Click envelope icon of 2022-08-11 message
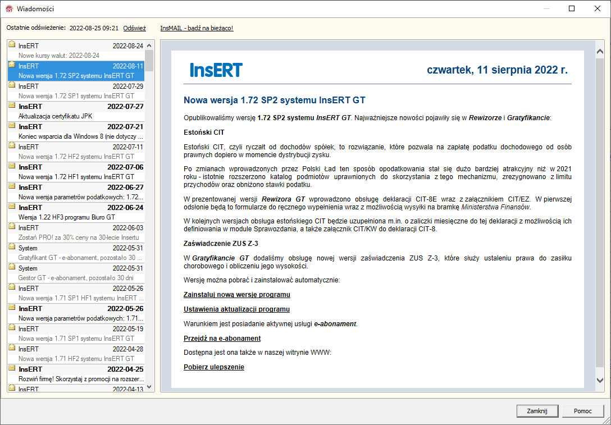This screenshot has height=425, width=611. tap(12, 64)
